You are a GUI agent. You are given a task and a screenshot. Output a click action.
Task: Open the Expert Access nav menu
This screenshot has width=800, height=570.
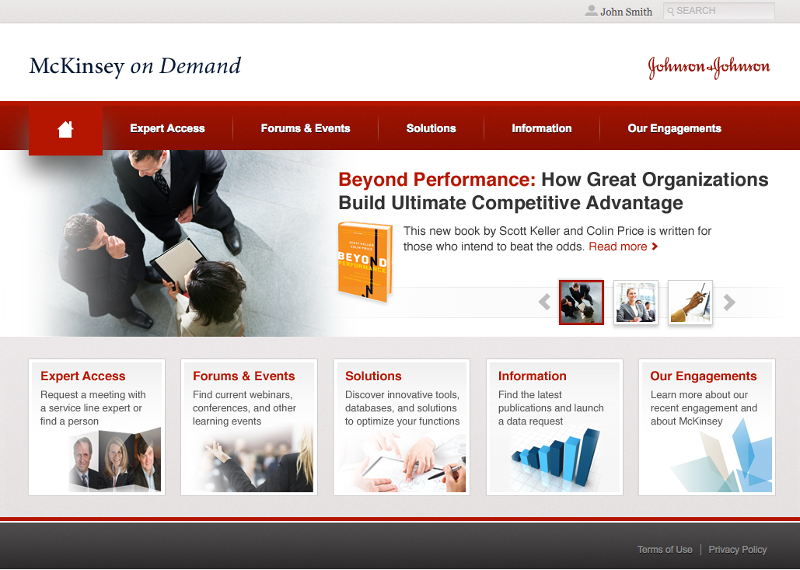[x=167, y=128]
